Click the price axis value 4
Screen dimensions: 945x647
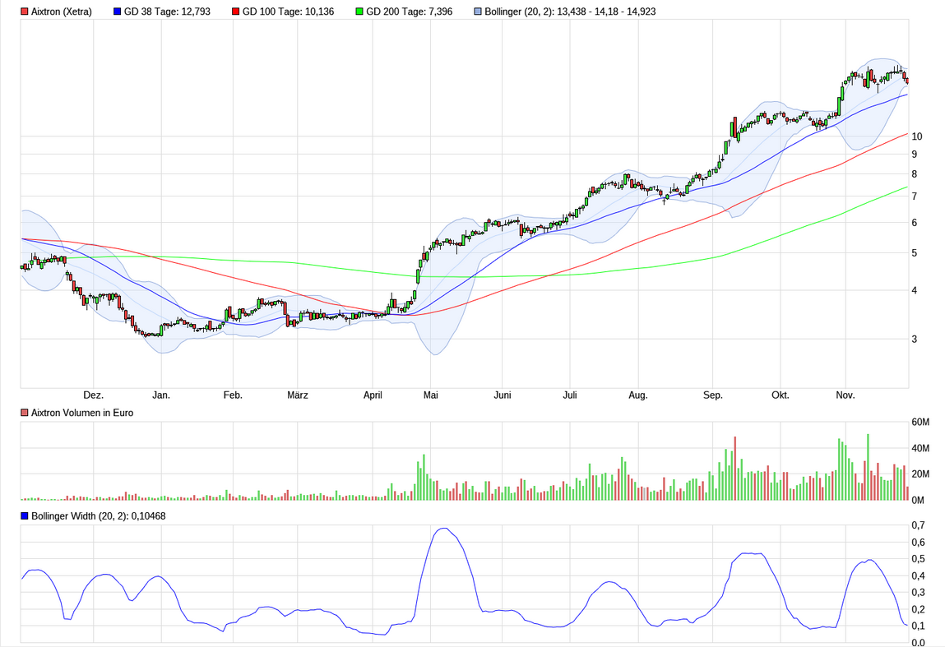915,290
